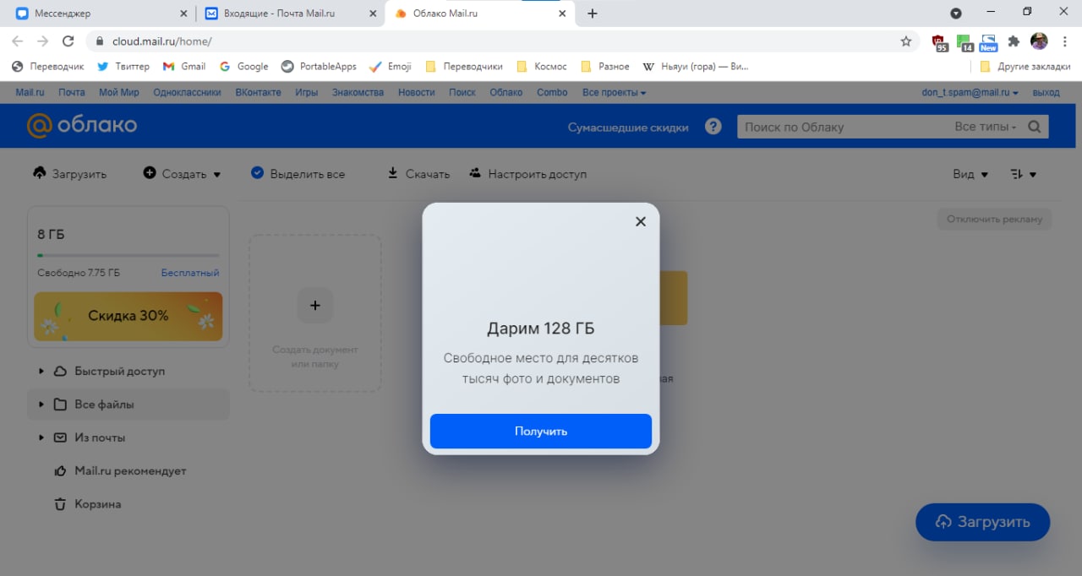Click Настроить доступ
This screenshot has height=576, width=1082.
point(527,173)
